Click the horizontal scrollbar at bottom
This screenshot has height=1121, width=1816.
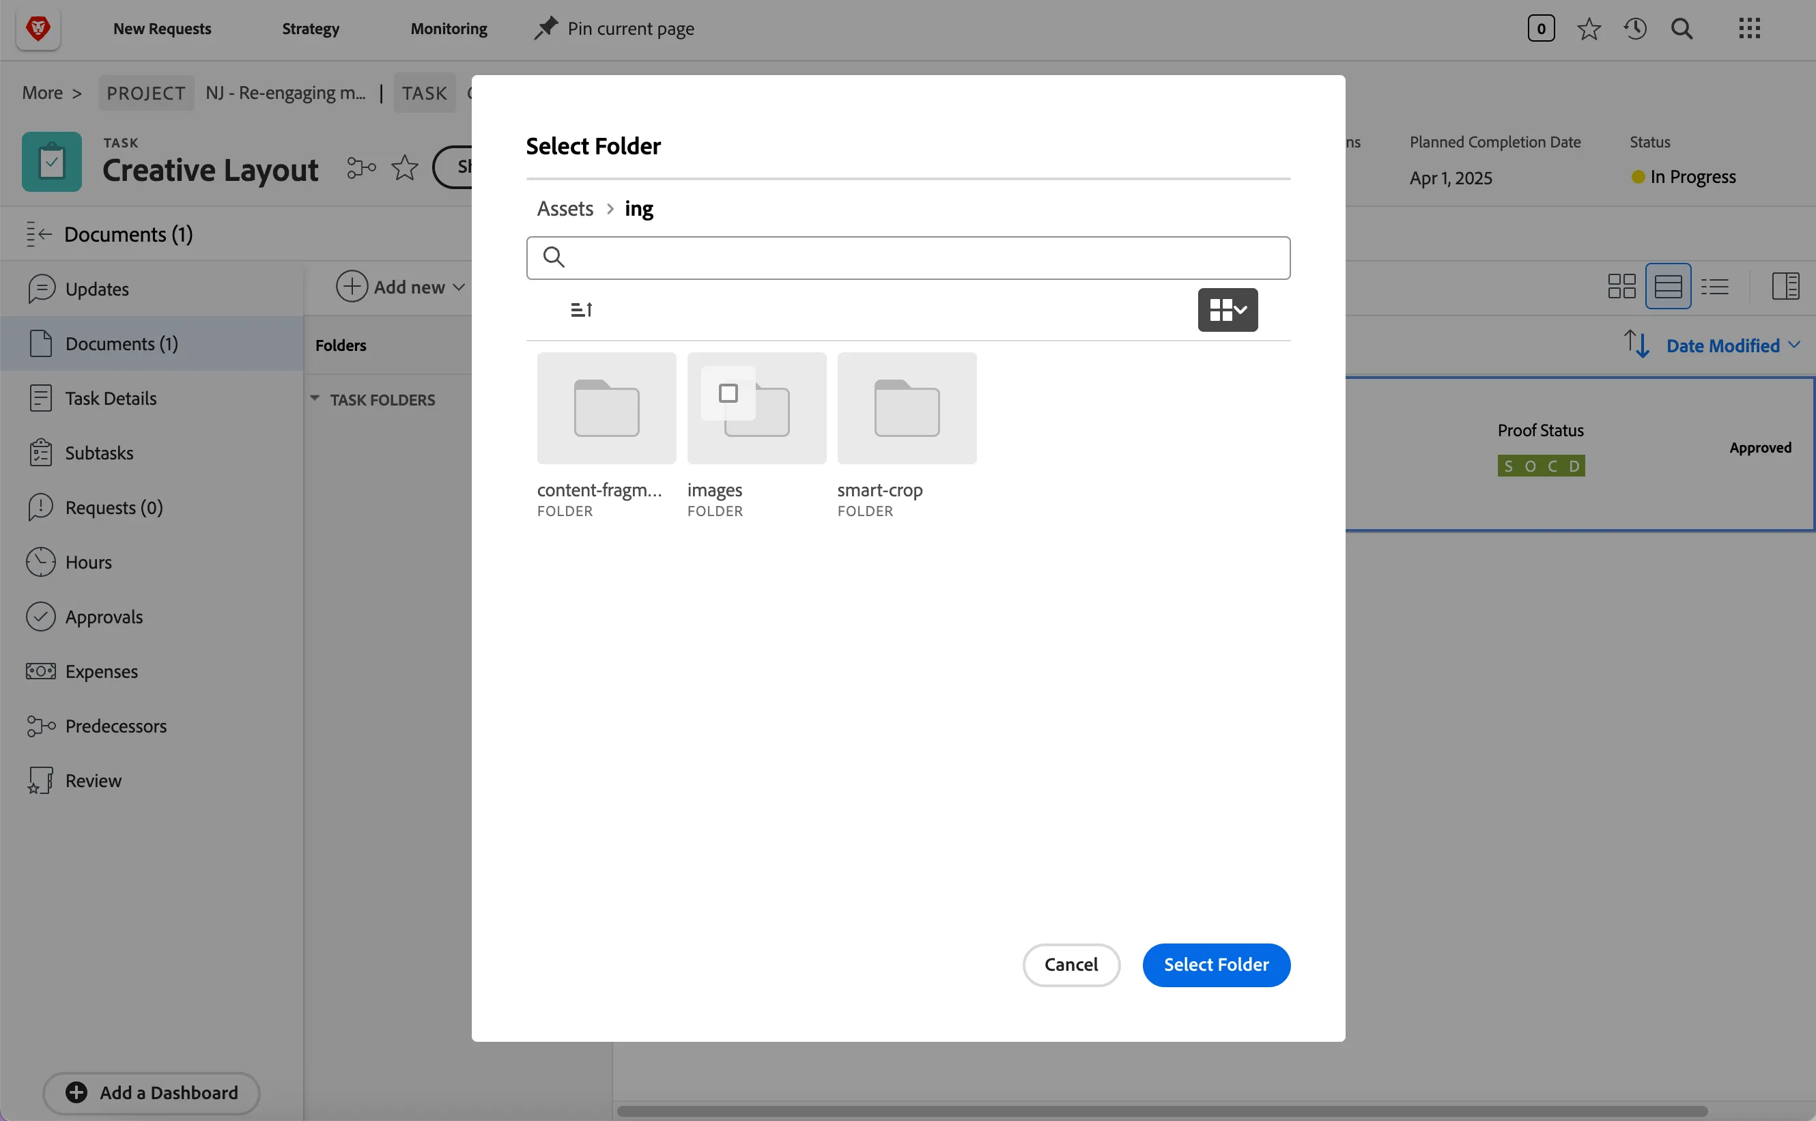coord(1161,1111)
